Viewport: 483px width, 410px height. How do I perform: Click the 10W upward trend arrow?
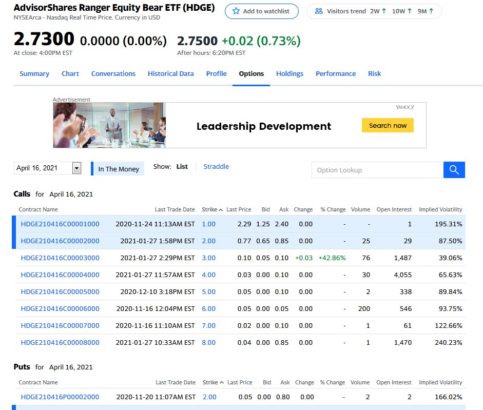410,11
